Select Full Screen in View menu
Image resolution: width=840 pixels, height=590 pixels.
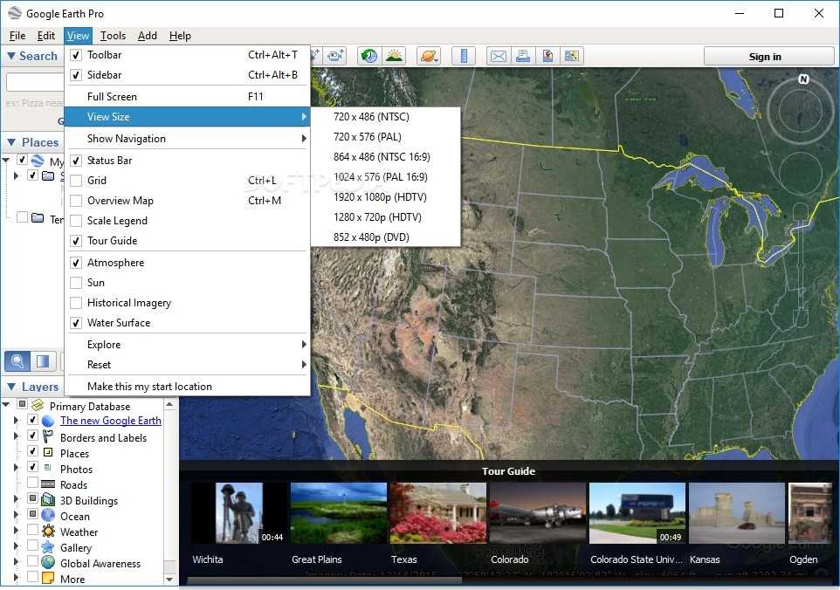[x=187, y=97]
